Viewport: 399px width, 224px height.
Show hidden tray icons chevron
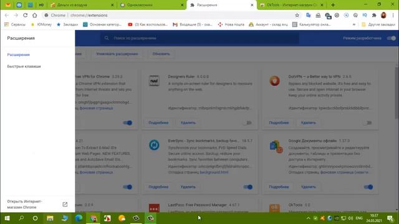pos(308,218)
